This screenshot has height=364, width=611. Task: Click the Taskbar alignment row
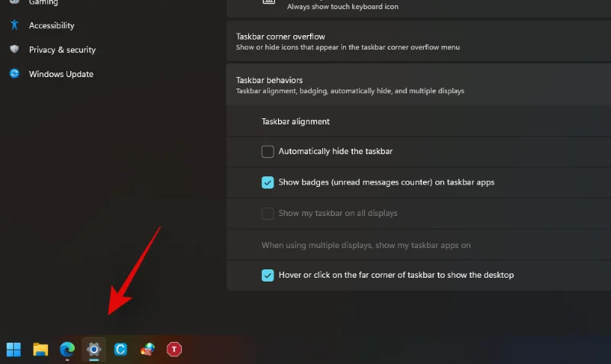(x=419, y=121)
